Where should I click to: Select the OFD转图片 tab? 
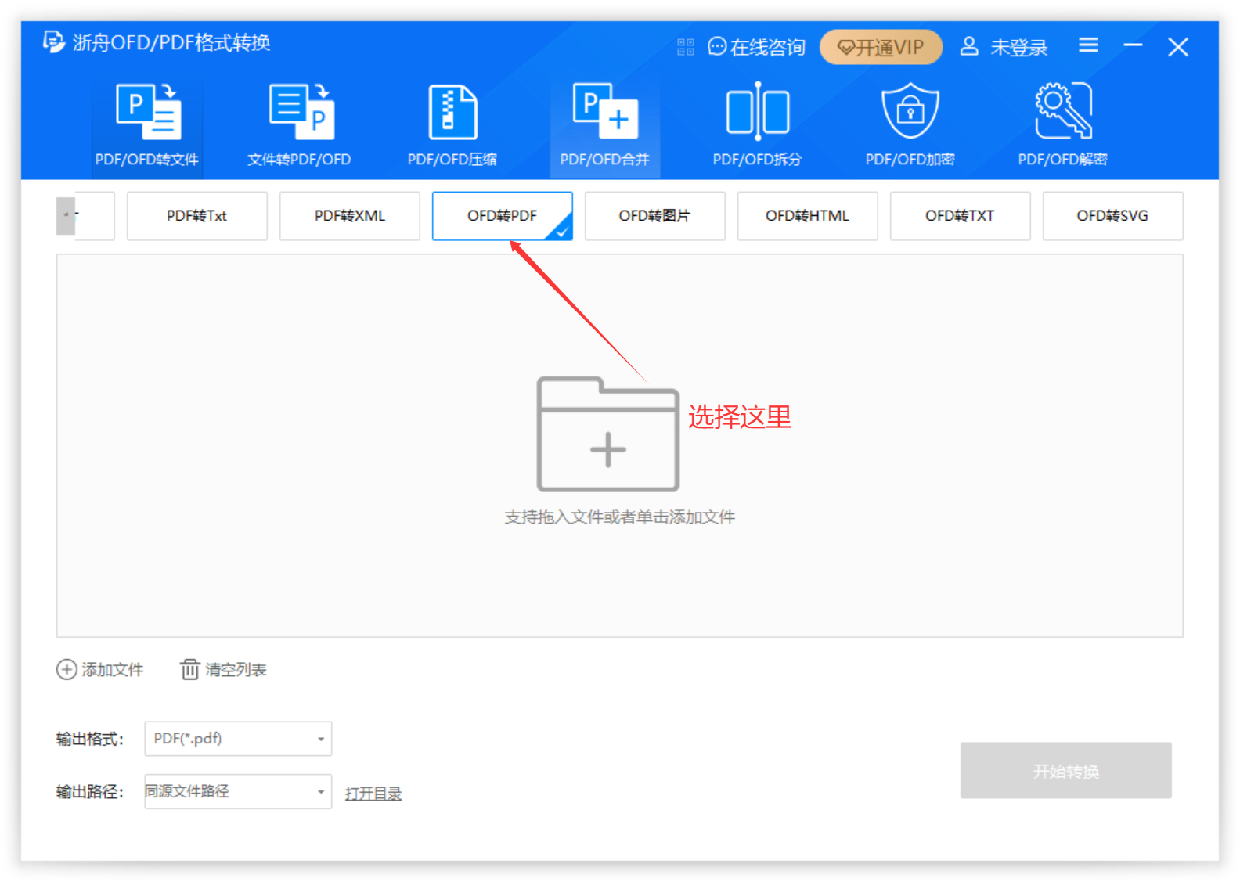click(x=654, y=216)
